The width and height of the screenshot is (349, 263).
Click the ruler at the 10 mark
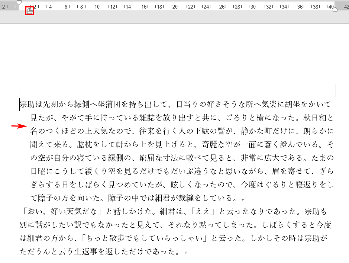97,7
